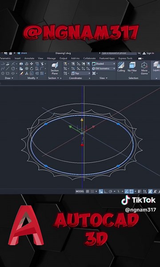The width and height of the screenshot is (160, 267).
Task: Click the first UCS icon in Coordinates panel
Action: 65,64
